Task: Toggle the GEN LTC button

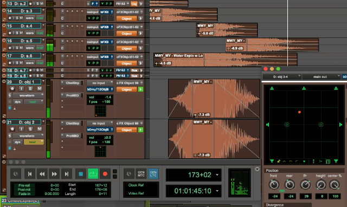Action: click(x=153, y=174)
